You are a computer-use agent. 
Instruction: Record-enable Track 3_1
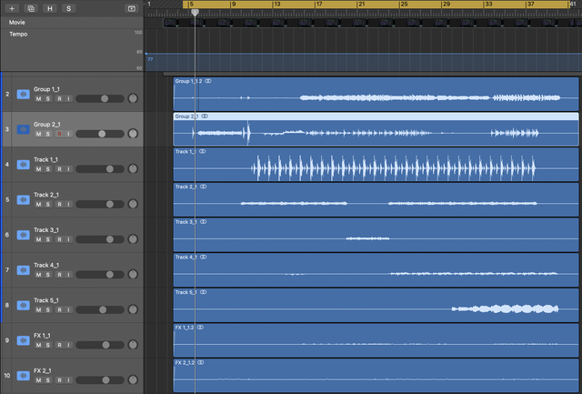coord(59,239)
